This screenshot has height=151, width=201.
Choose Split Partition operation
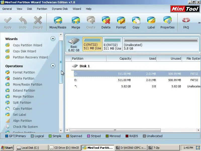[22, 103]
